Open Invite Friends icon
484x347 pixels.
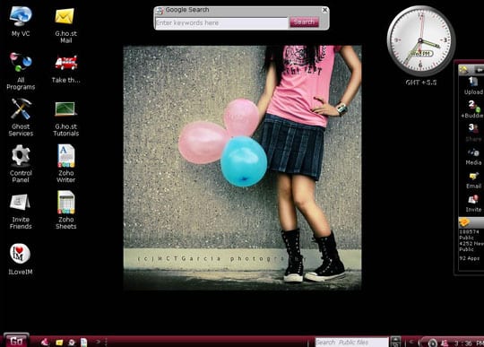pos(21,212)
